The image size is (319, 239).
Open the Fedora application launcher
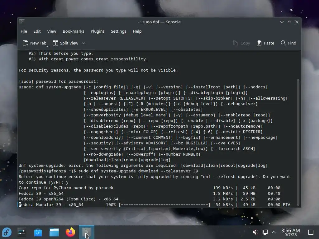[x=7, y=232]
